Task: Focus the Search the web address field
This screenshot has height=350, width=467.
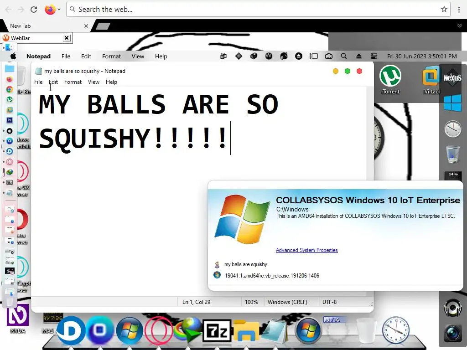Action: tap(258, 10)
